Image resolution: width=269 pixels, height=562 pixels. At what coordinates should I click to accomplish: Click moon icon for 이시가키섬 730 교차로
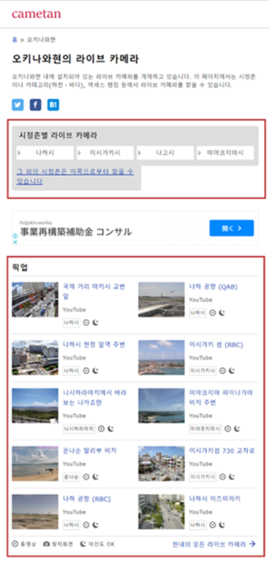coord(232,477)
